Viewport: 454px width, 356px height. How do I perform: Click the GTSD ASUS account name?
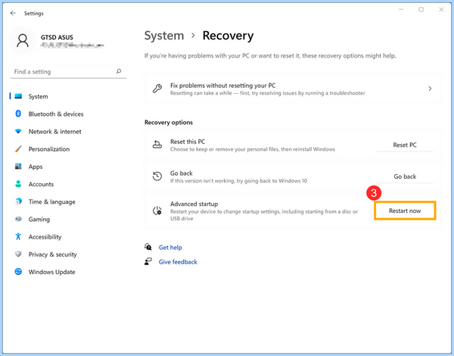57,37
